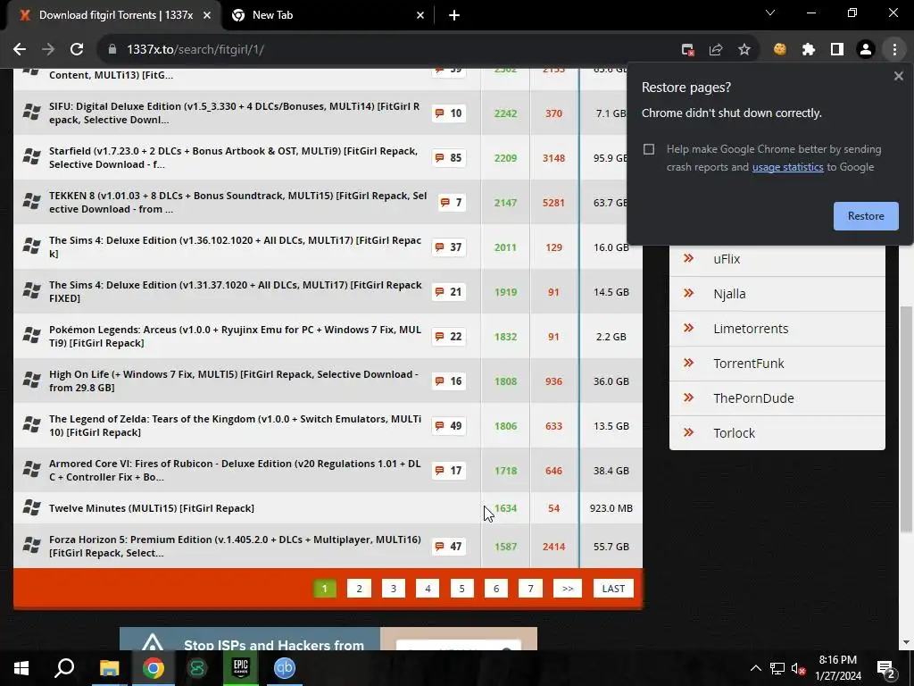The width and height of the screenshot is (914, 686).
Task: Bookmark this page with the star icon
Action: pos(744,50)
